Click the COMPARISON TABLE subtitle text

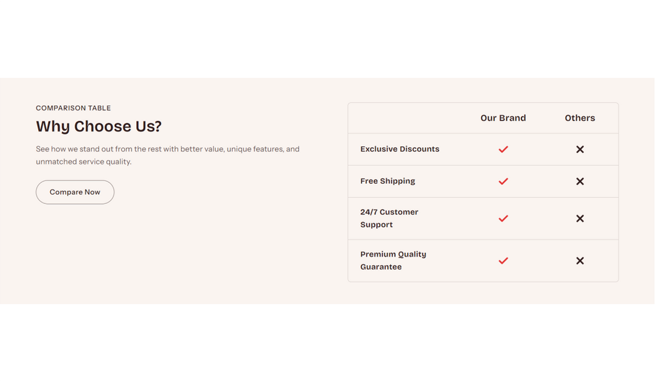[73, 108]
